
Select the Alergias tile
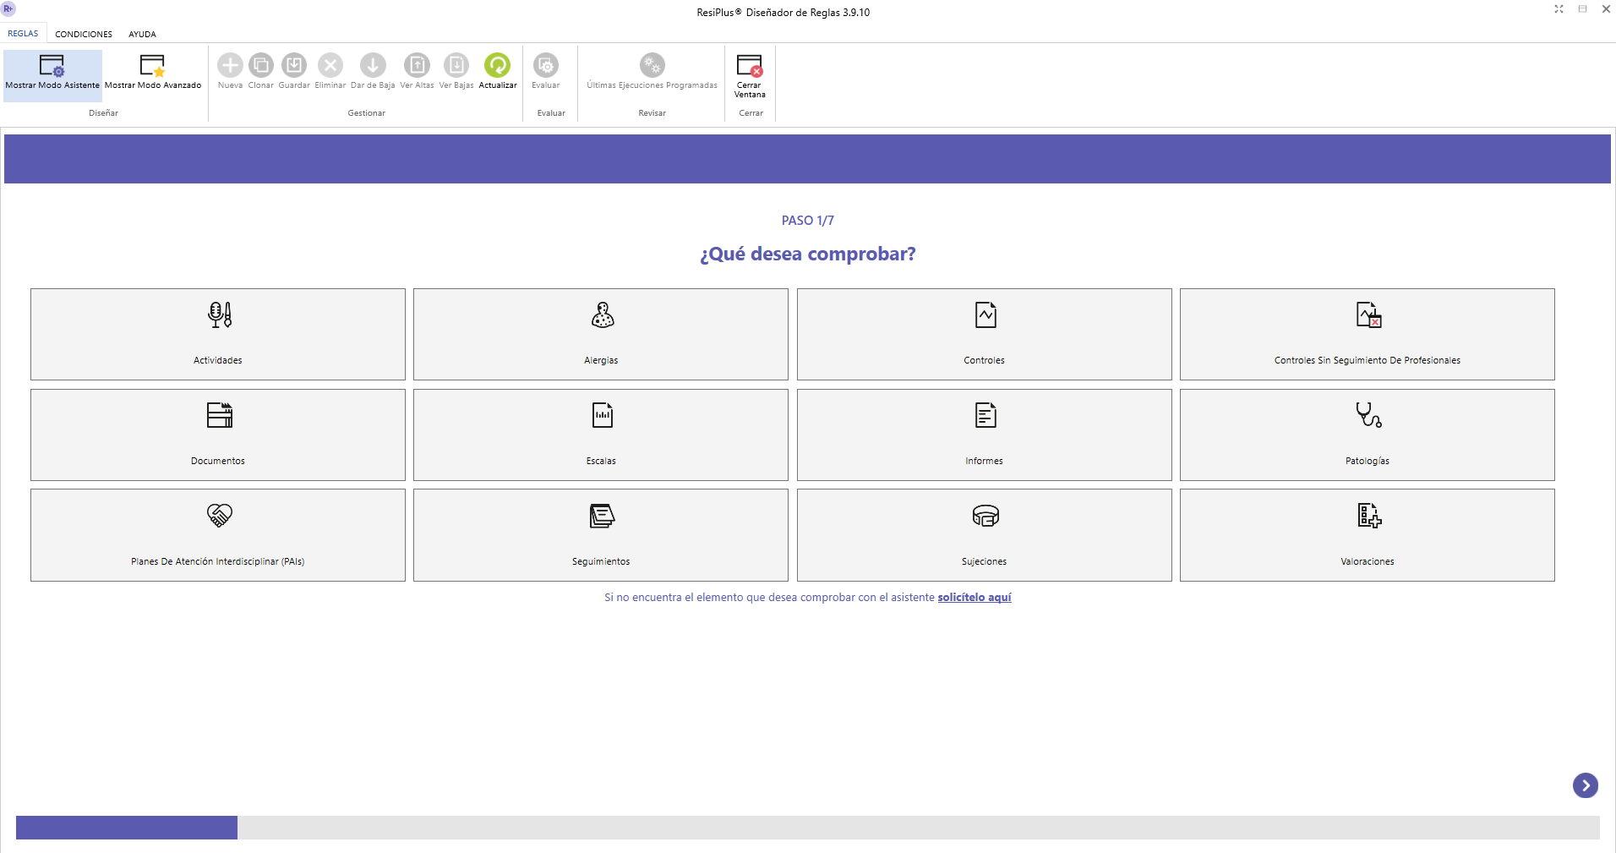(x=601, y=334)
